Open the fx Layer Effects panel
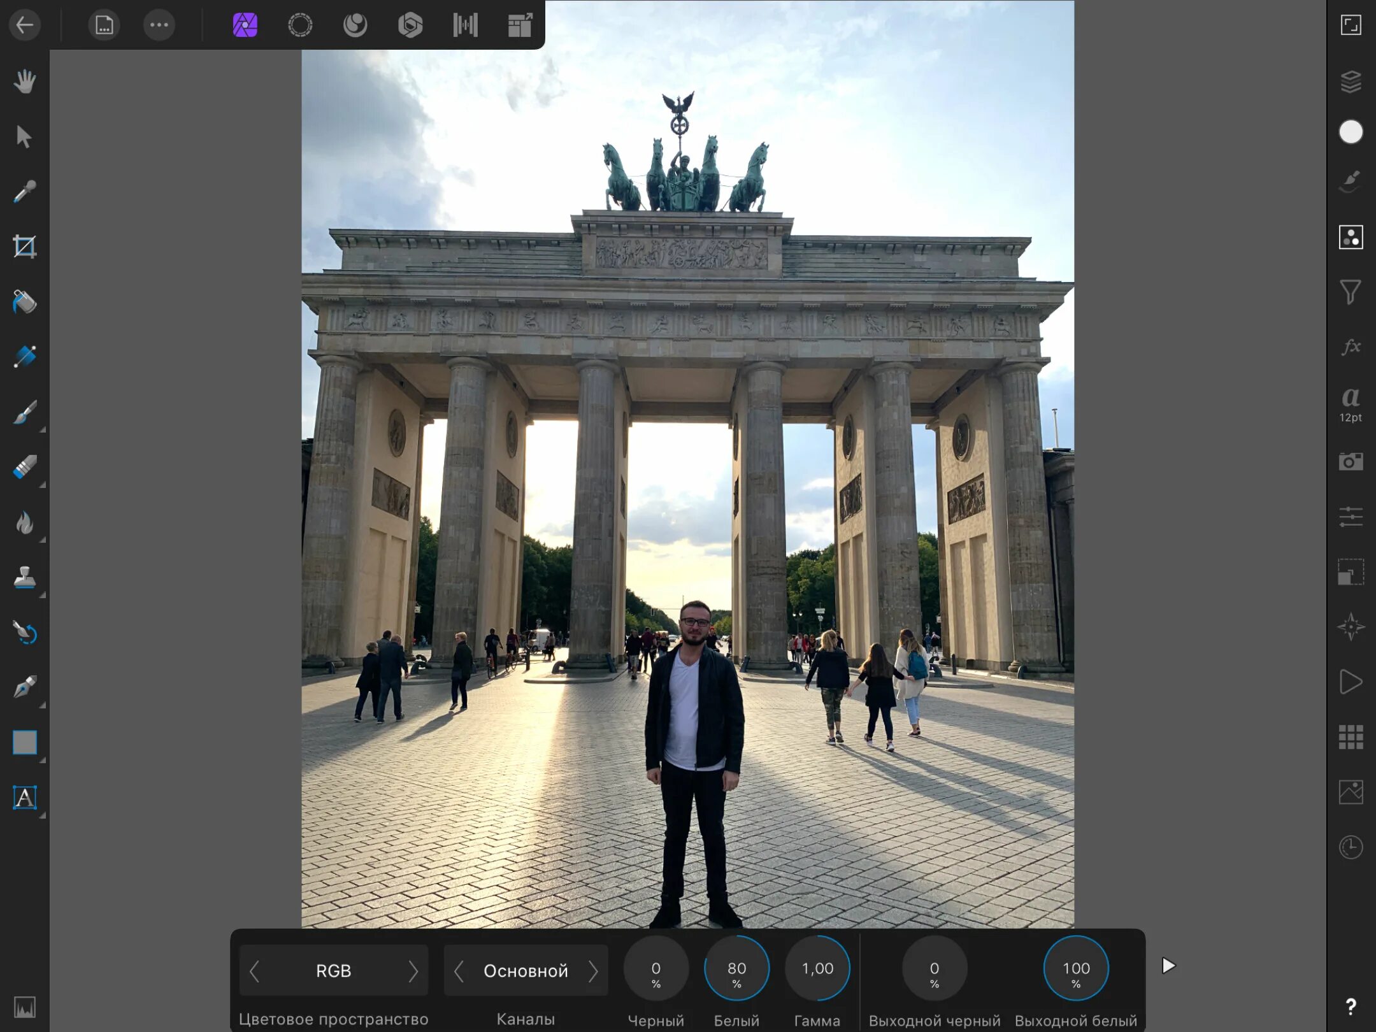The image size is (1376, 1032). click(x=1351, y=347)
